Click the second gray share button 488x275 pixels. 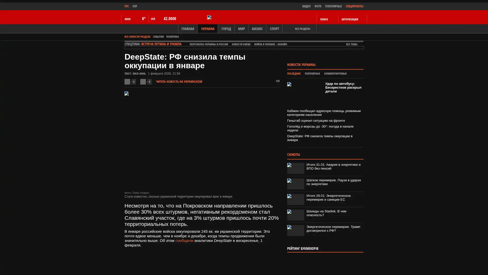pyautogui.click(x=143, y=82)
